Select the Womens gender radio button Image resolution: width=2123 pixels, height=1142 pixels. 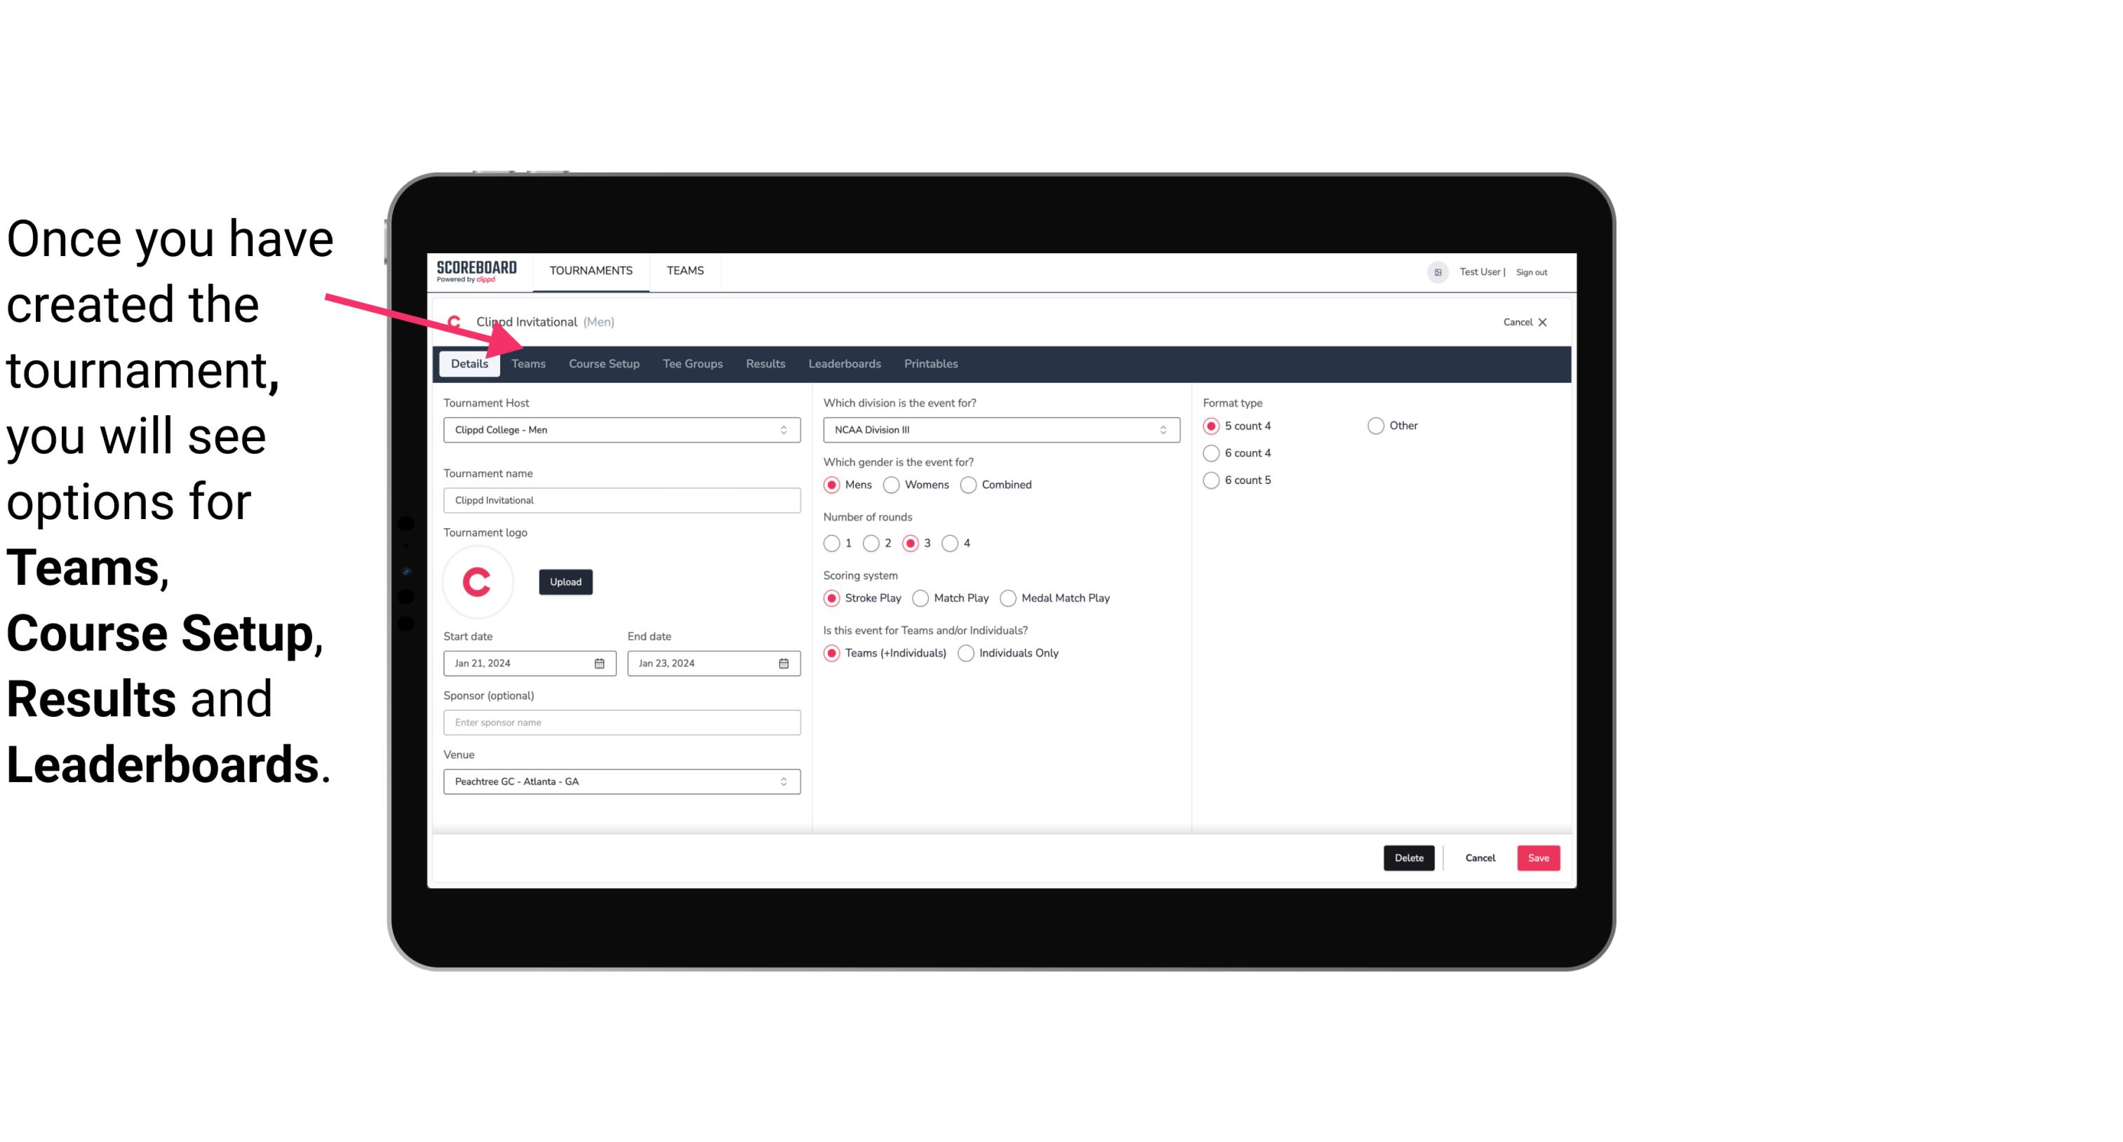[892, 484]
